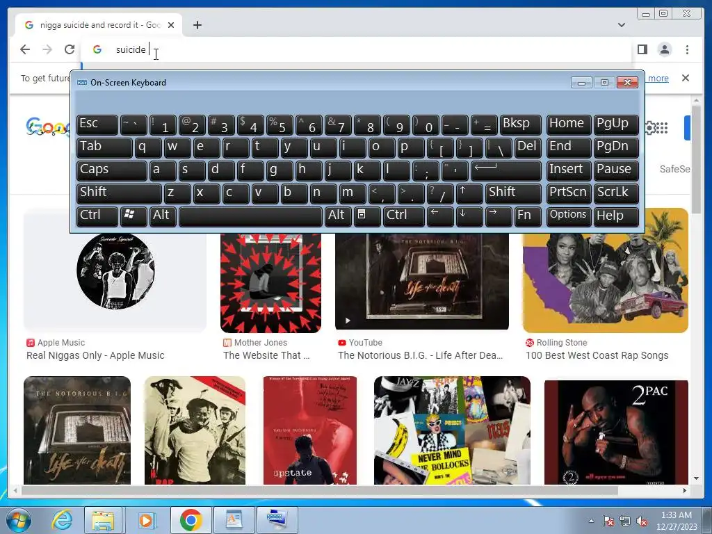
Task: Toggle Insert key on On-Screen Keyboard
Action: 569,170
